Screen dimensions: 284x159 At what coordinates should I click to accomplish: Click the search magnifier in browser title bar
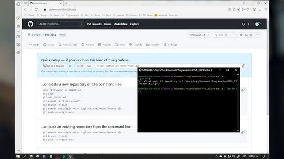pyautogui.click(x=245, y=3)
